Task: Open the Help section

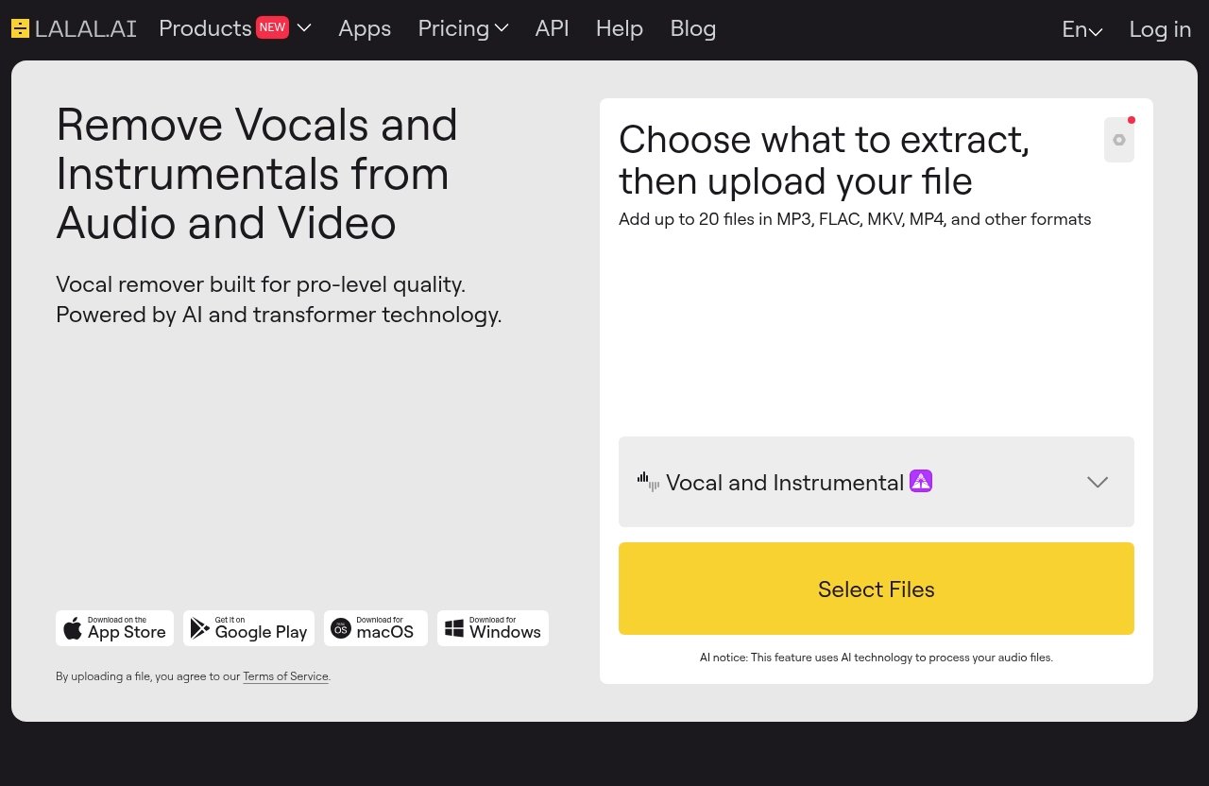Action: coord(620,28)
